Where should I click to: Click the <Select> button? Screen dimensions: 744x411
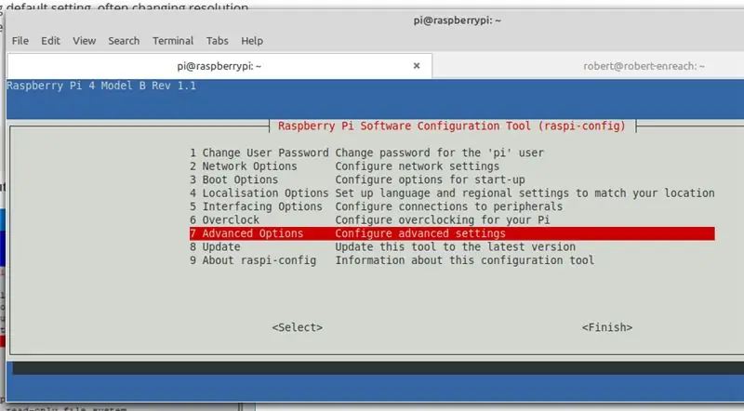click(297, 327)
